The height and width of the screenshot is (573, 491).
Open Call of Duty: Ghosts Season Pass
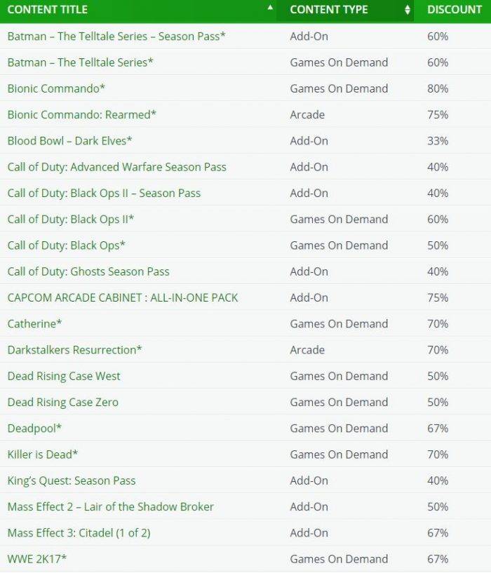[88, 271]
